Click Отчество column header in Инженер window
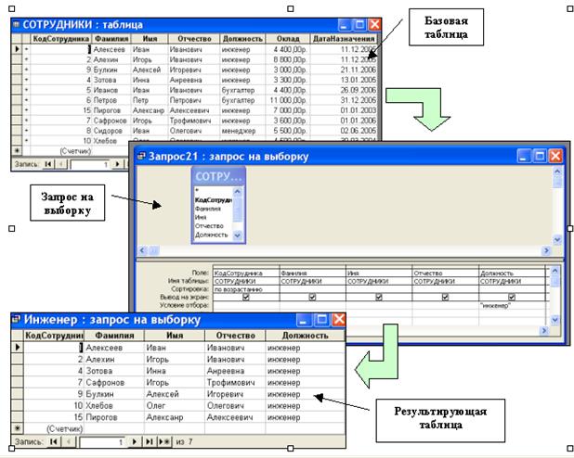 (235, 336)
